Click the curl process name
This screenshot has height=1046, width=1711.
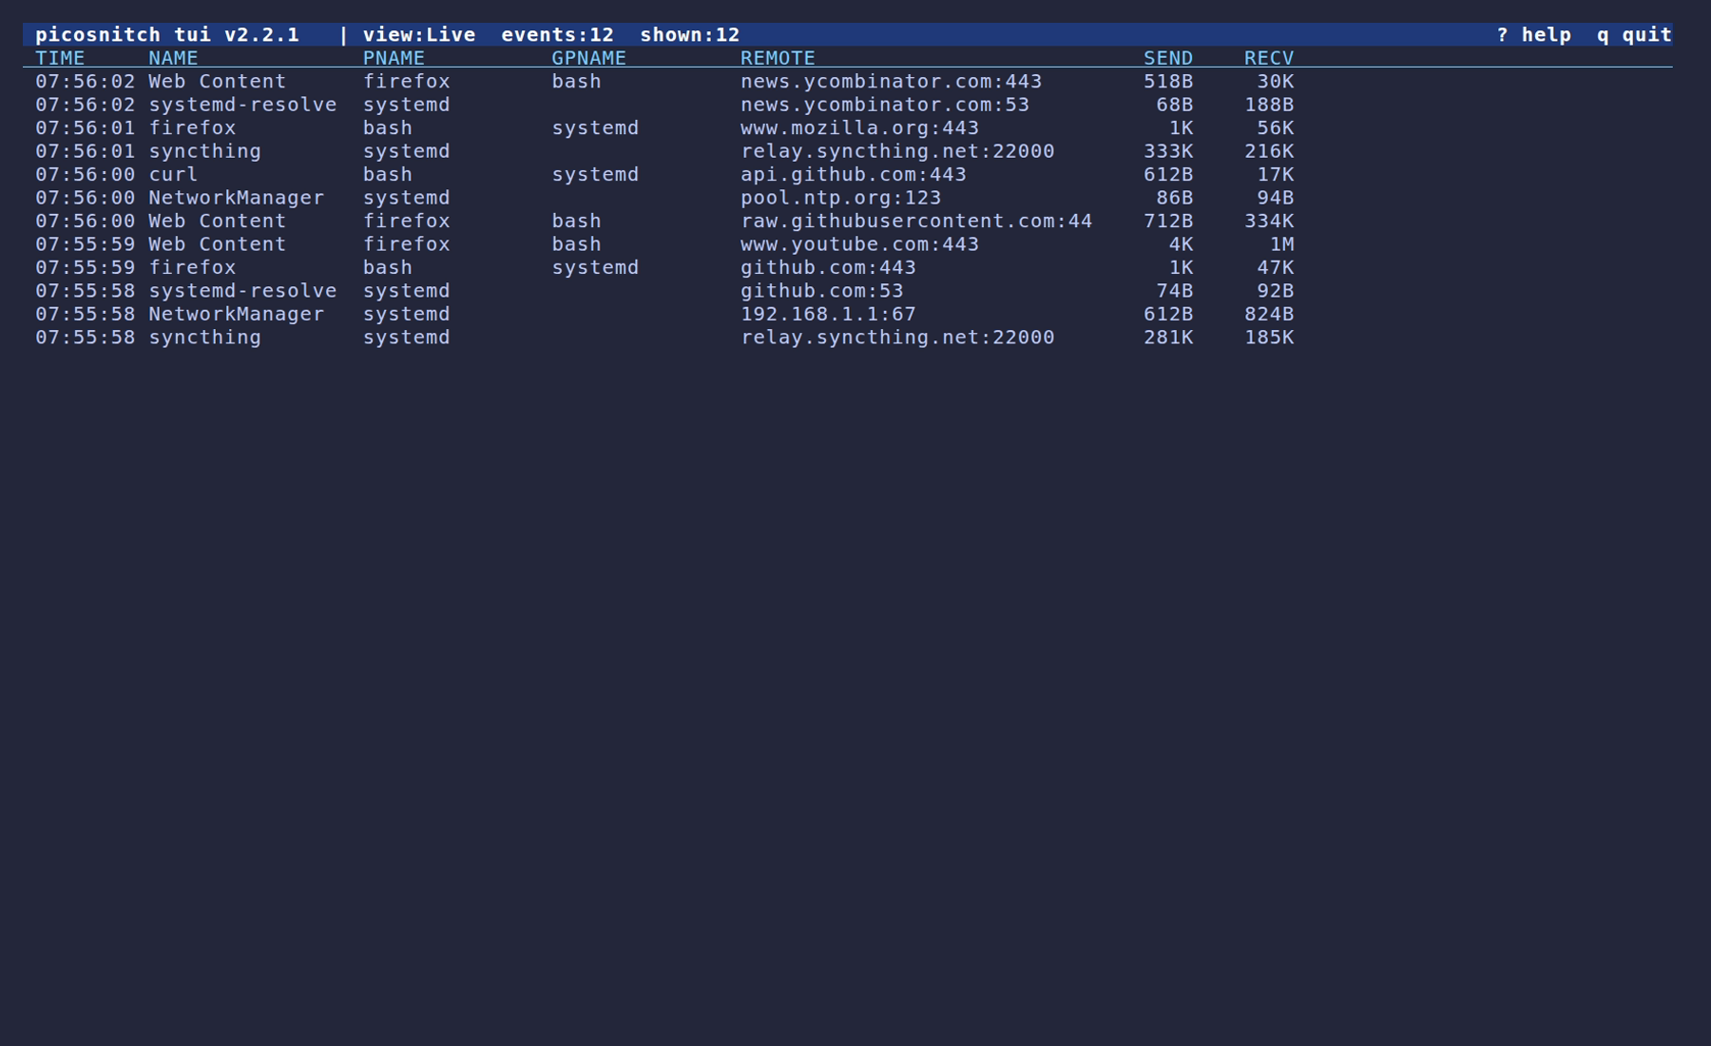pos(173,175)
